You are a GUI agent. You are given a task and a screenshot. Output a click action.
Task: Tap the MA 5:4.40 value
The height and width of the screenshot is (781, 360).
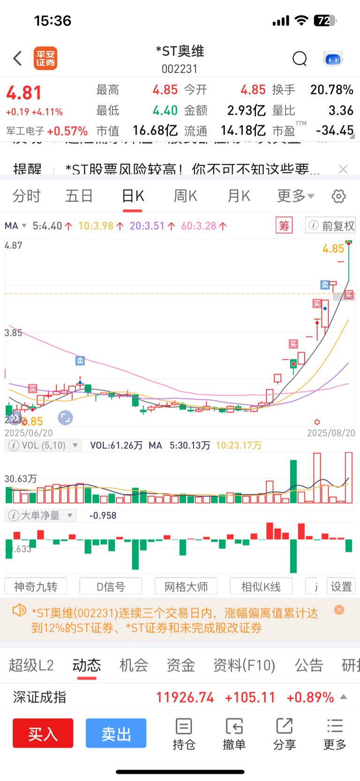pos(47,226)
